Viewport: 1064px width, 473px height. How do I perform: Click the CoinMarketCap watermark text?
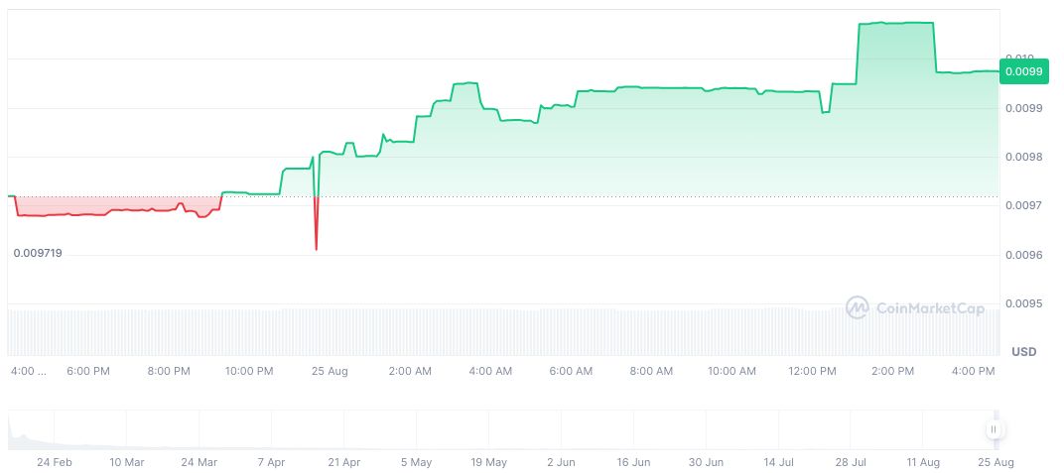click(929, 309)
